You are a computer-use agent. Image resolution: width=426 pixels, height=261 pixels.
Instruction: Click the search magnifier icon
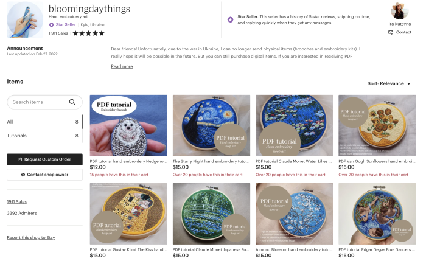coord(72,102)
